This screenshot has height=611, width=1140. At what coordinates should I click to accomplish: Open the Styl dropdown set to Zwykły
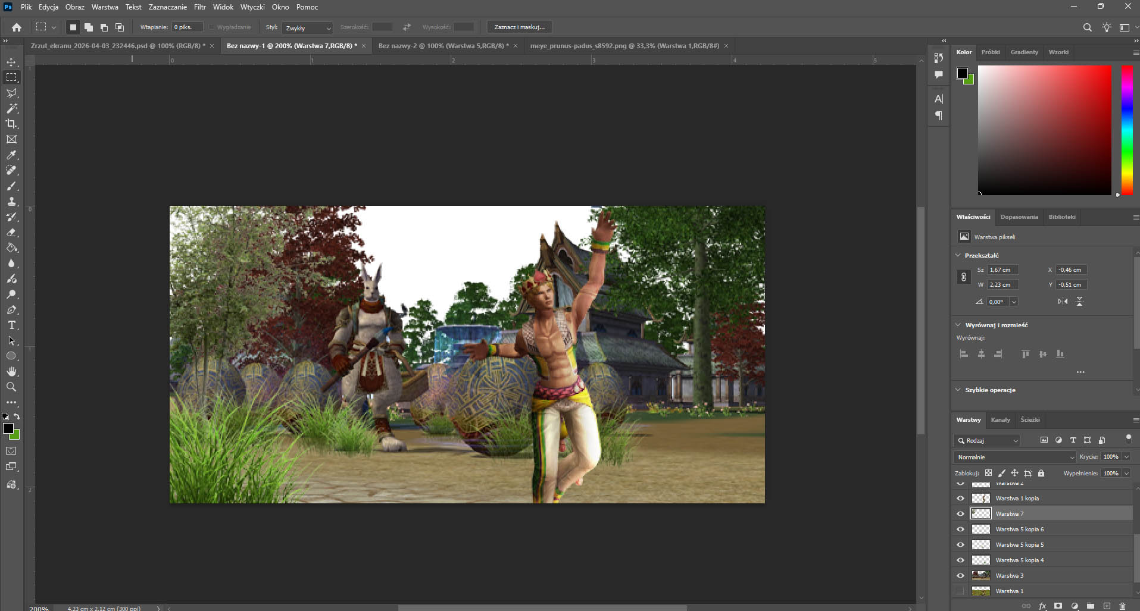point(307,27)
